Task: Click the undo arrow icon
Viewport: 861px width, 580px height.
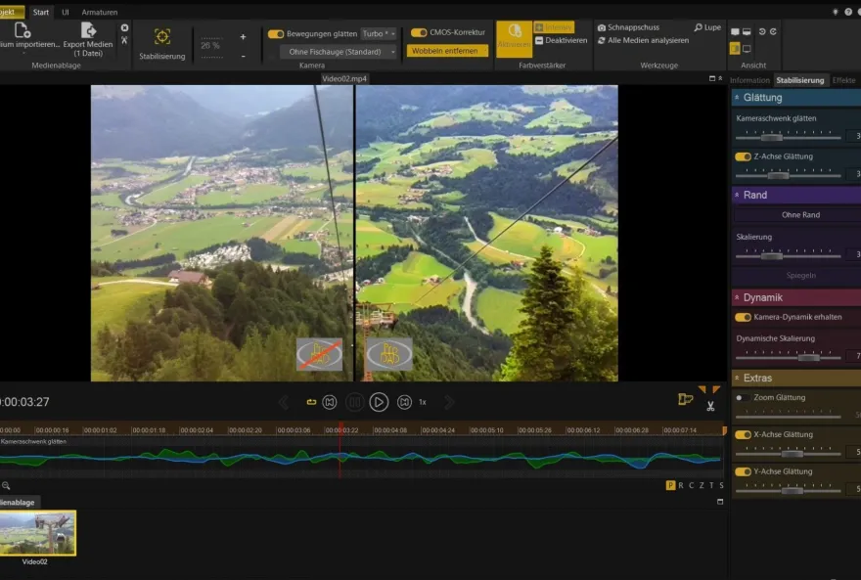Action: [762, 32]
